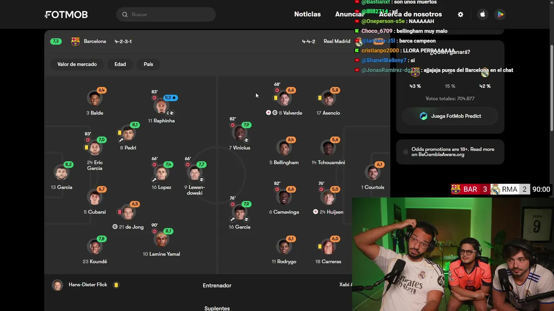The height and width of the screenshot is (311, 554).
Task: Open the Real Madrid team name link
Action: (x=337, y=41)
